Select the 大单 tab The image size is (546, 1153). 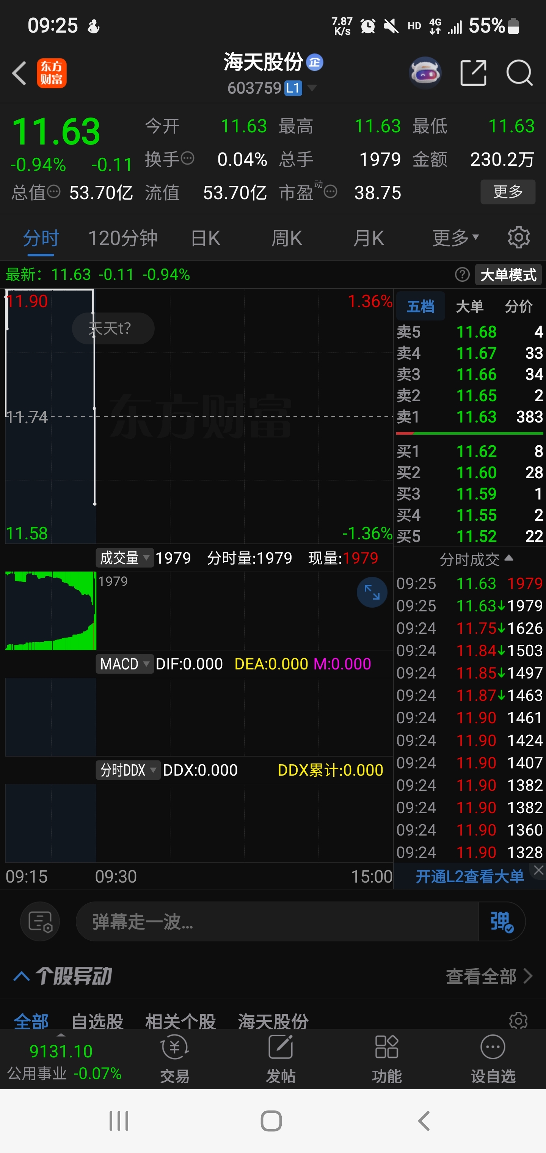point(469,306)
